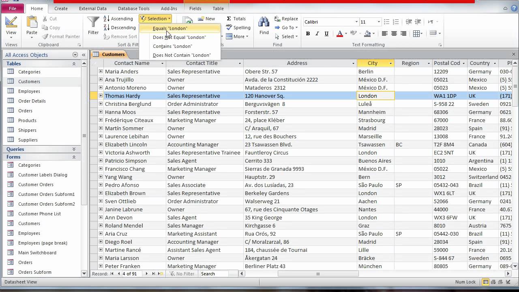
Task: Go to first record arrow
Action: point(112,274)
